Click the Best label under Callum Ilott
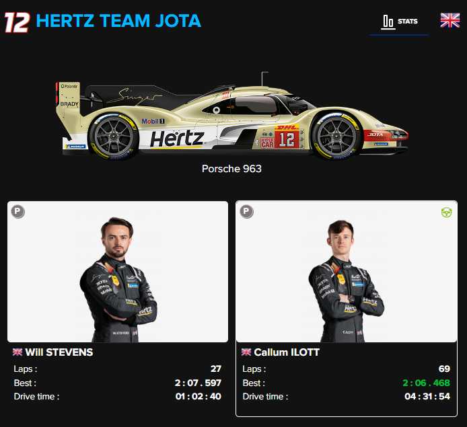The height and width of the screenshot is (427, 467). (x=254, y=383)
